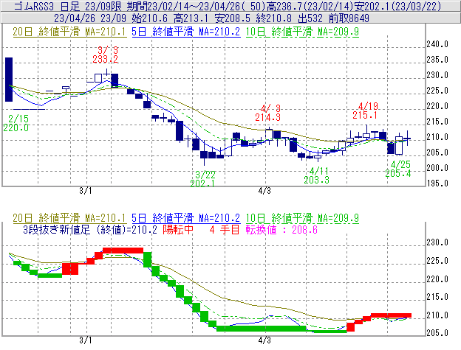
Task: Click the volume value 出532
Action: tap(310, 18)
